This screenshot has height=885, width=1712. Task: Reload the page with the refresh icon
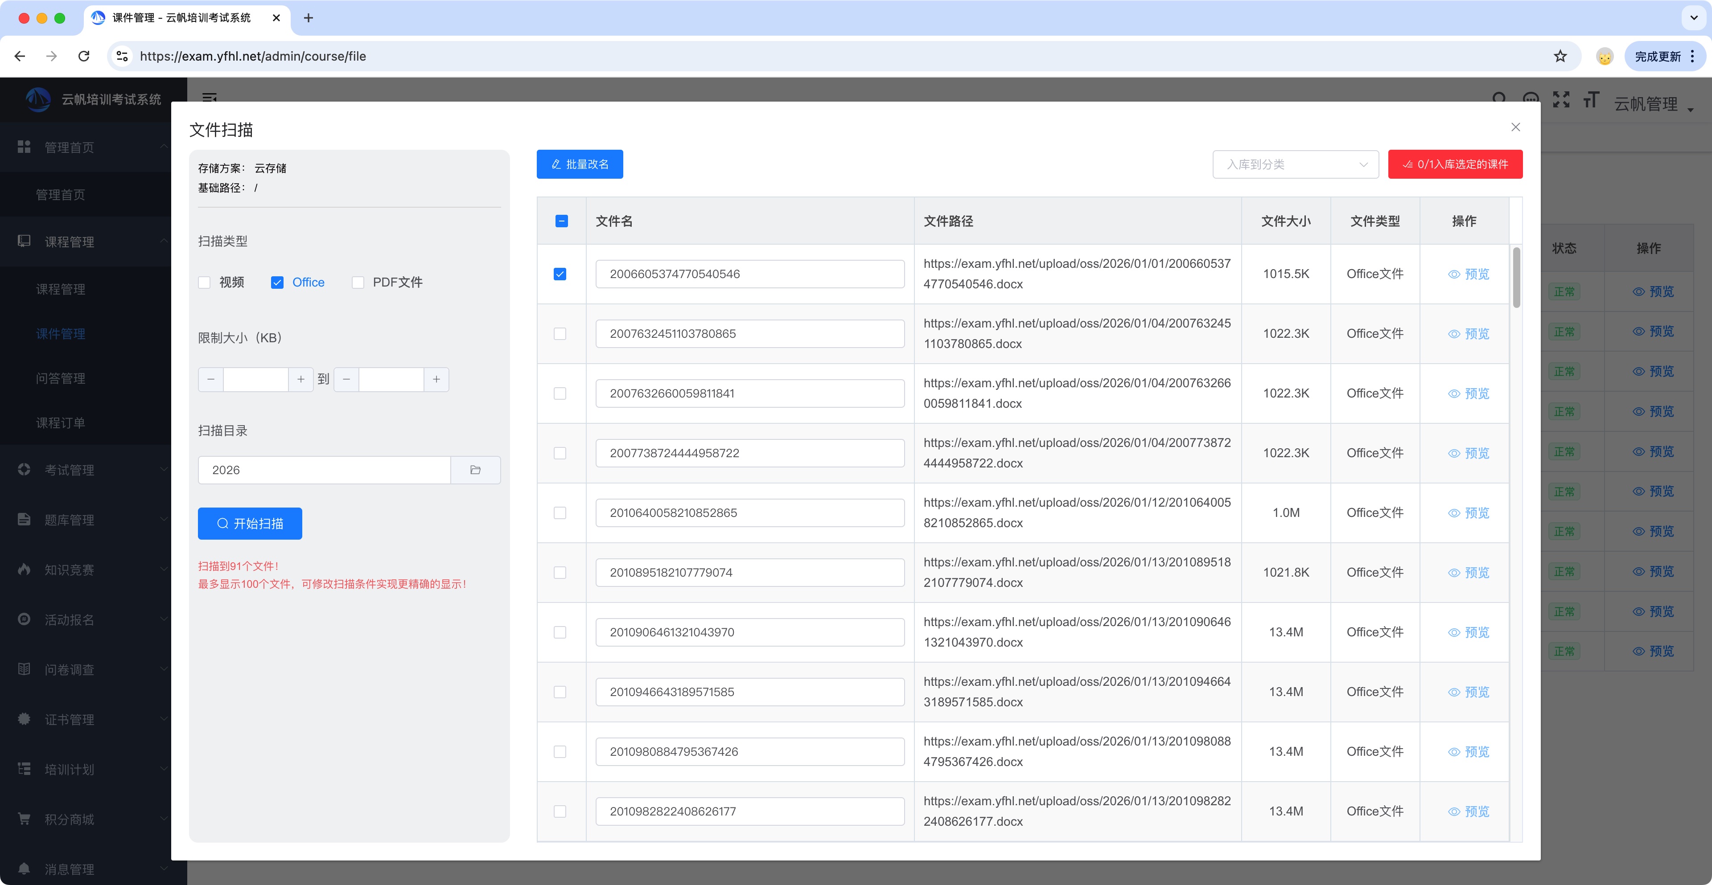click(84, 57)
